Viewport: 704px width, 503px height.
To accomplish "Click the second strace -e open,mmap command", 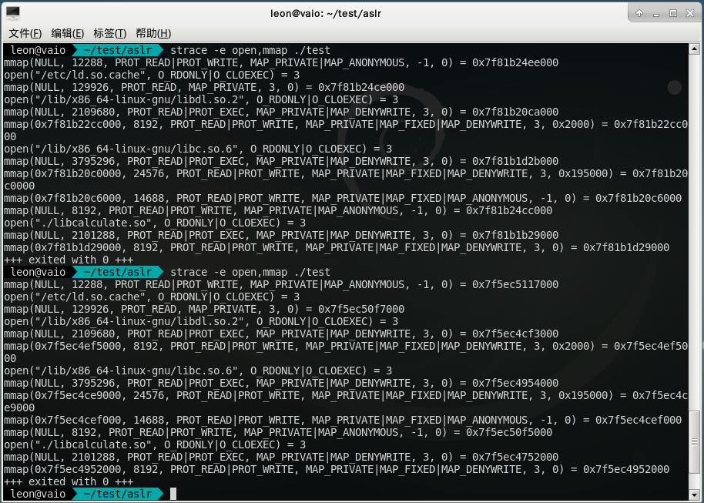I will 250,272.
